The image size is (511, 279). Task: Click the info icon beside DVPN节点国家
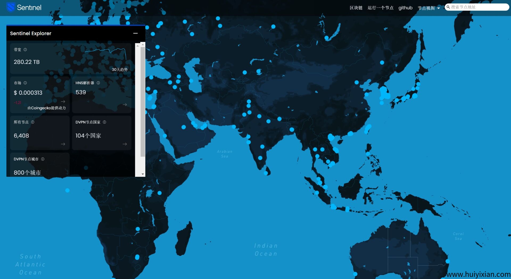[105, 122]
